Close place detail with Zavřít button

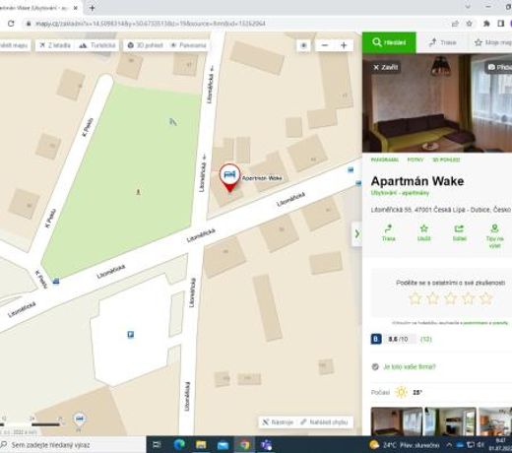click(386, 67)
